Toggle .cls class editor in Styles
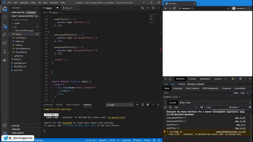The height and width of the screenshot is (142, 253). point(242,93)
